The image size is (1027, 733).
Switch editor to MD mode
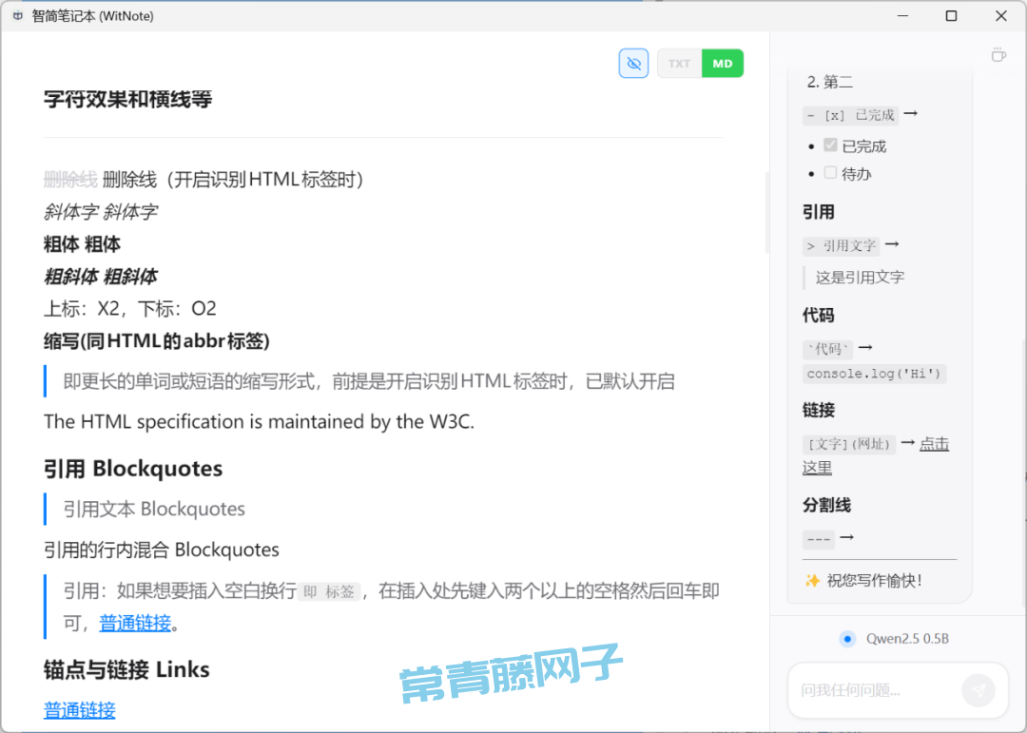[x=723, y=64]
